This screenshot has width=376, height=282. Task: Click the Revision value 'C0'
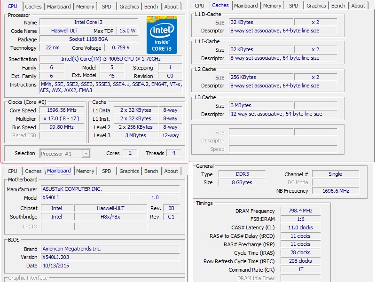point(170,76)
